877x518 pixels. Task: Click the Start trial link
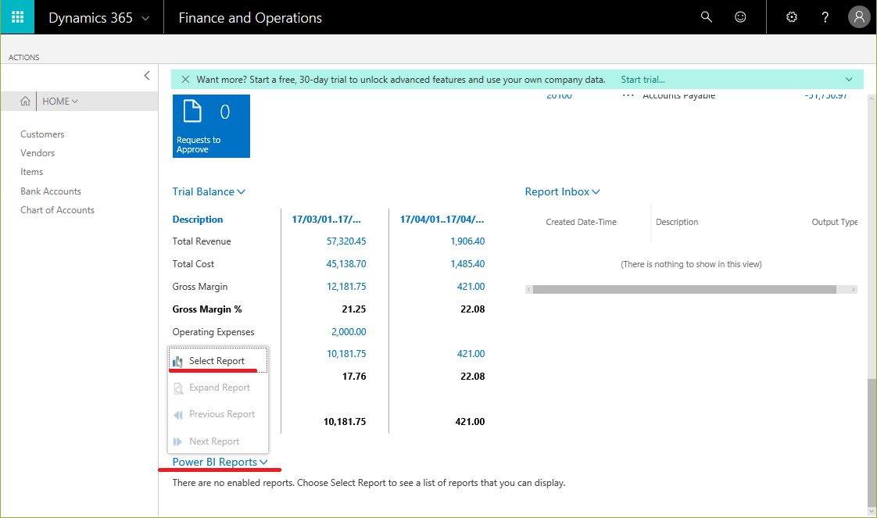point(643,80)
